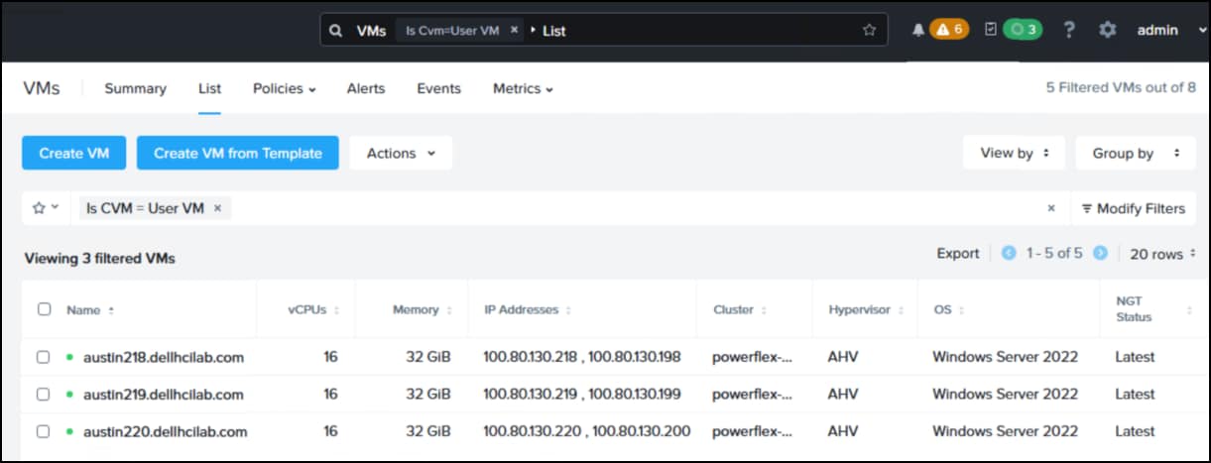Open the green 3 tasks badge
1211x463 pixels.
1023,30
